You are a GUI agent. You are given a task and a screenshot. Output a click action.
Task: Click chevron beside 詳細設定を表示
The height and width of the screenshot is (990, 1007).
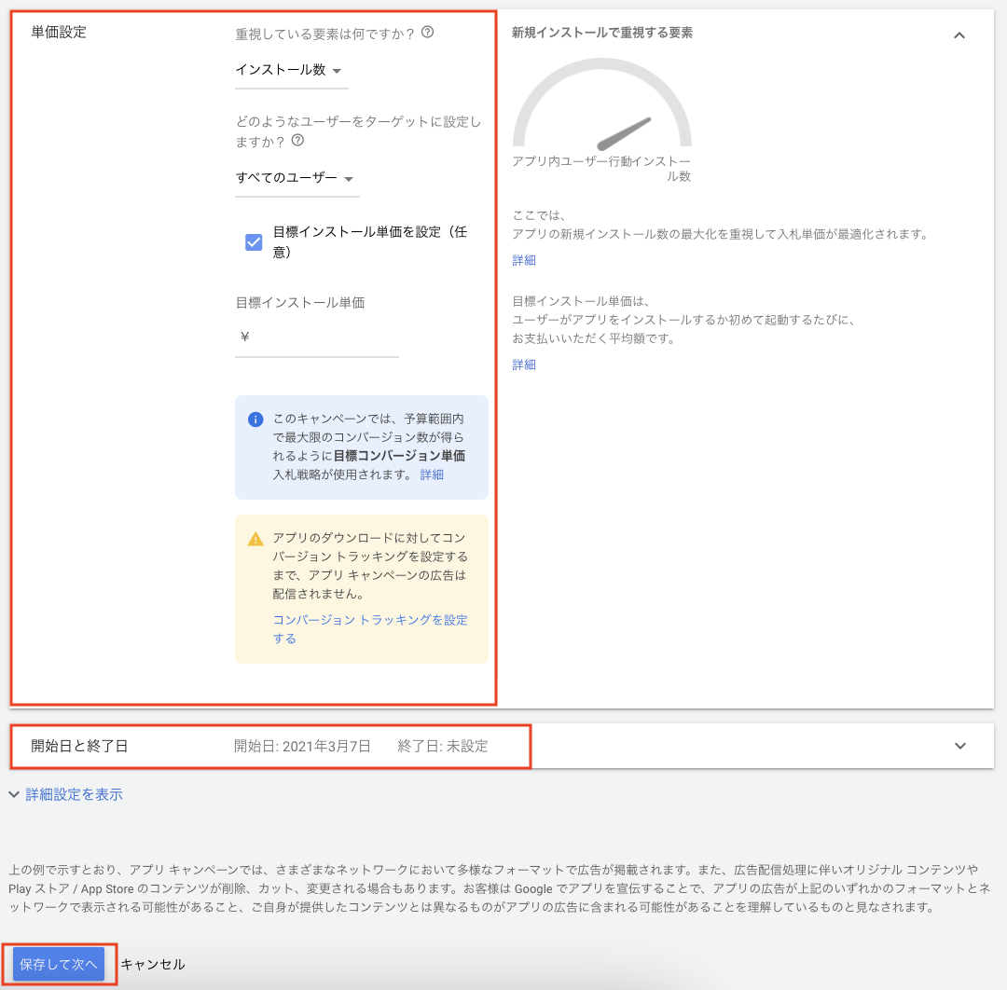pos(14,795)
